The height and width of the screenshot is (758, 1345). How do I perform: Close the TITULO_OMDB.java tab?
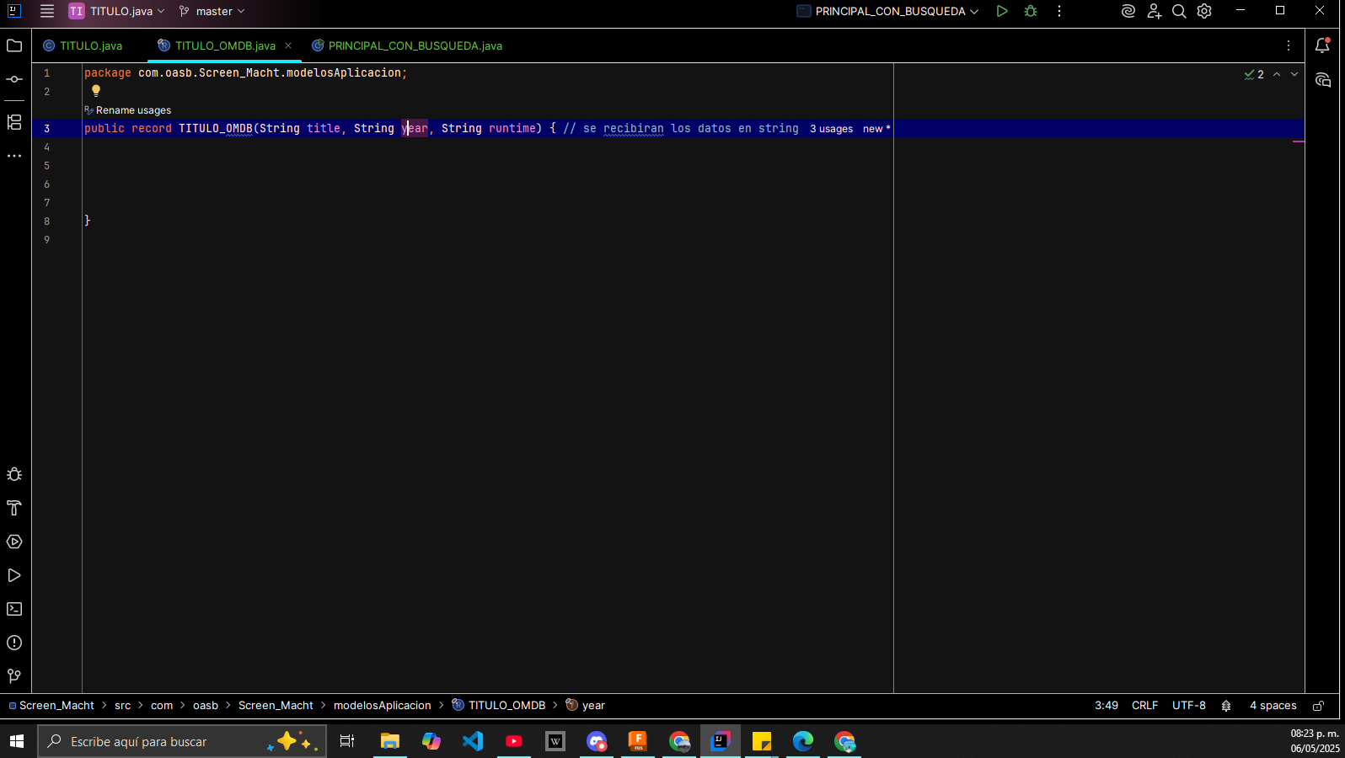coord(288,45)
